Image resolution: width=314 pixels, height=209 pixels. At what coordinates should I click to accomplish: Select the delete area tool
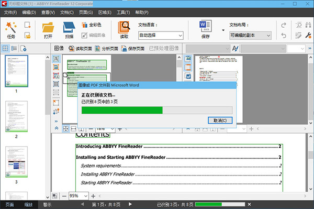coord(56,103)
